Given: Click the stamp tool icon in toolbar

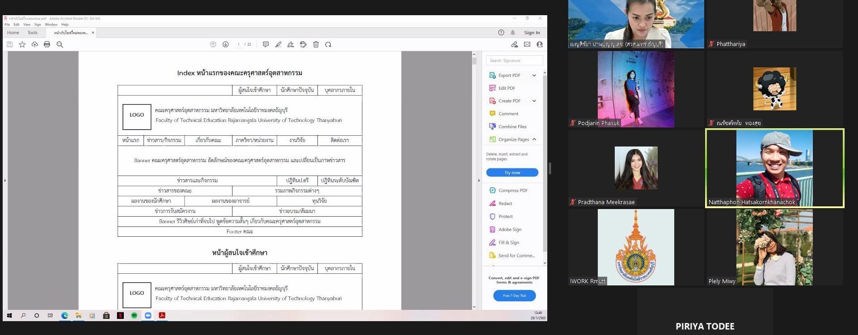Looking at the screenshot, I should [303, 44].
